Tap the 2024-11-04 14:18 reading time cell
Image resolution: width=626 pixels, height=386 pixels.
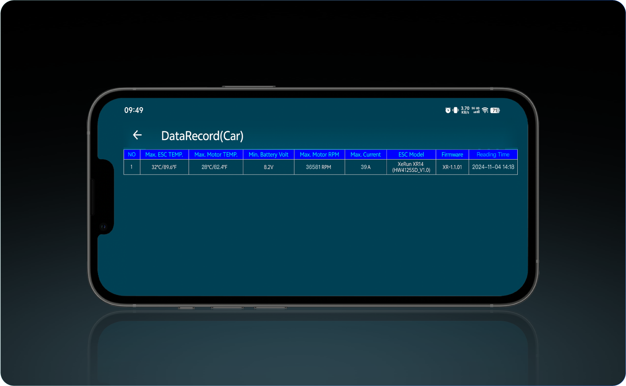(x=493, y=167)
